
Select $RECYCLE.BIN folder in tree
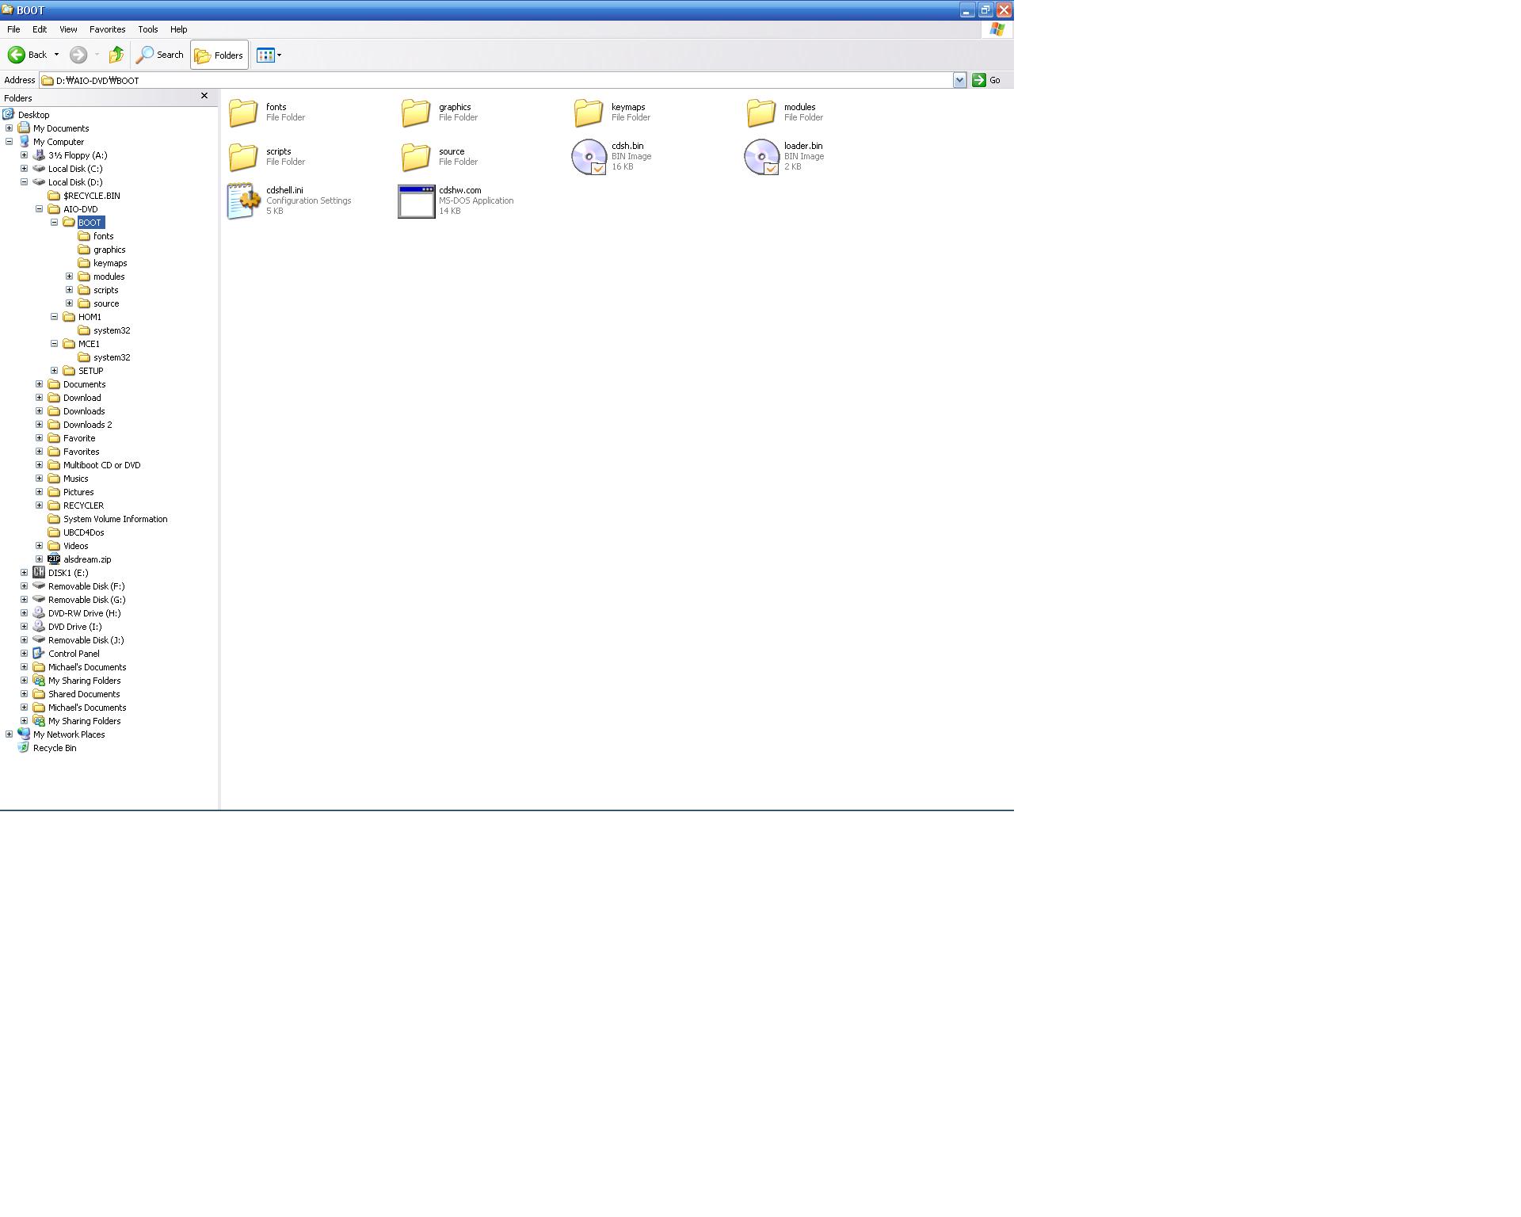92,196
